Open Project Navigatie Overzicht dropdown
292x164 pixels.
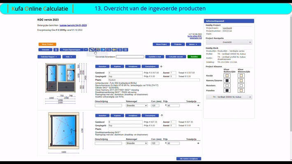[229, 42]
